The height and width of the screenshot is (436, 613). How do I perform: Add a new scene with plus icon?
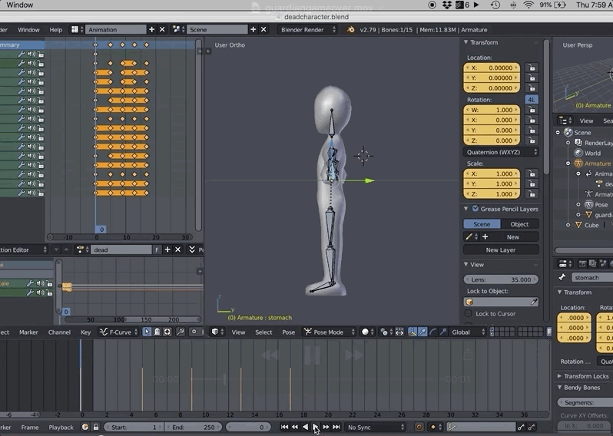point(253,30)
